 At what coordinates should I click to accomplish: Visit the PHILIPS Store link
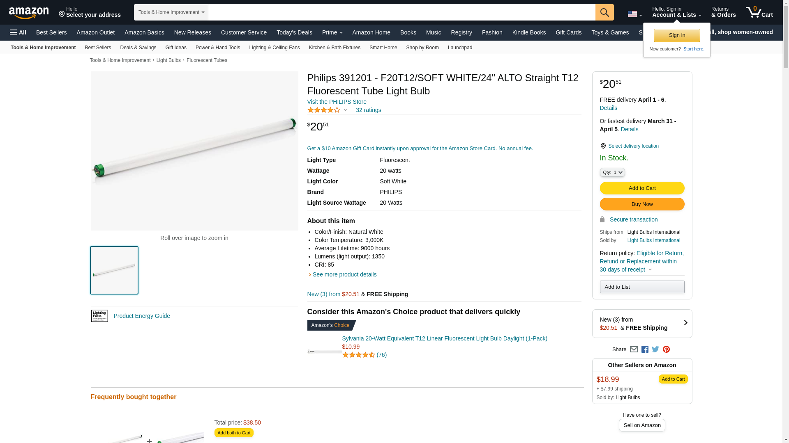(337, 102)
